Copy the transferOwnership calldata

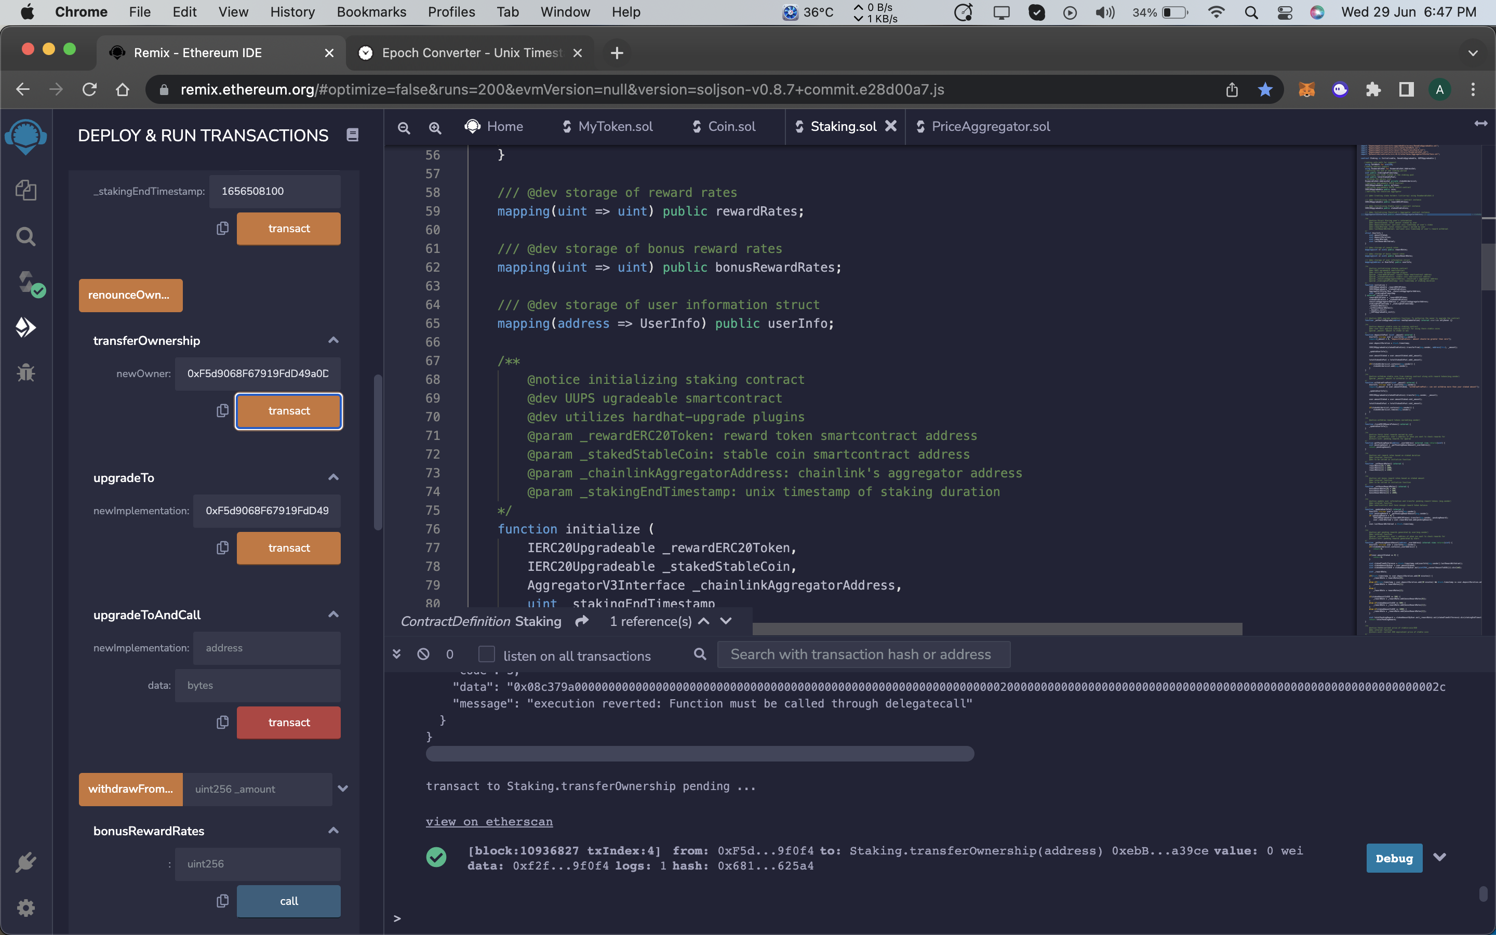coord(222,410)
